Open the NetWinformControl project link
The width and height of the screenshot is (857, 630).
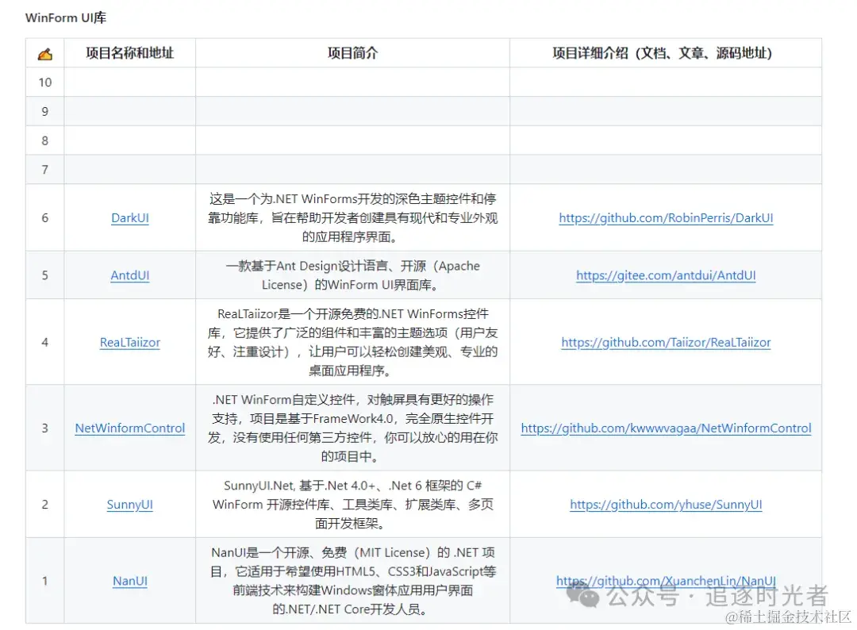pyautogui.click(x=130, y=428)
